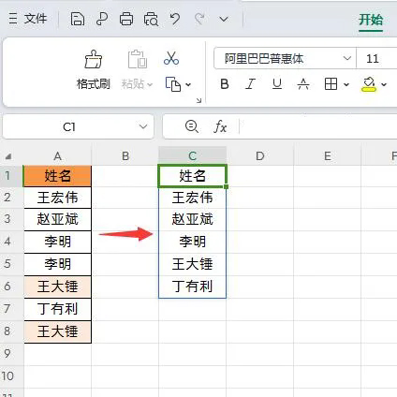Image resolution: width=397 pixels, height=397 pixels.
Task: Undo the last action
Action: click(175, 19)
